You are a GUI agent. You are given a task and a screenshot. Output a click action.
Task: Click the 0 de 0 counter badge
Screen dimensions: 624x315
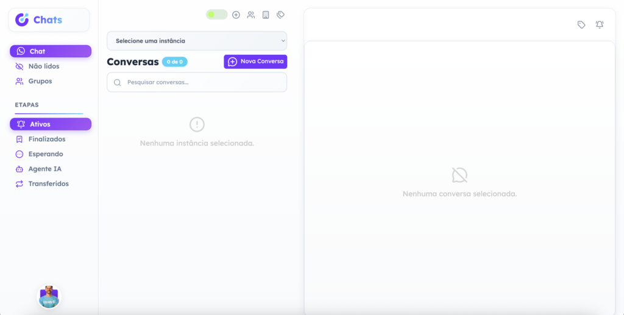(175, 62)
